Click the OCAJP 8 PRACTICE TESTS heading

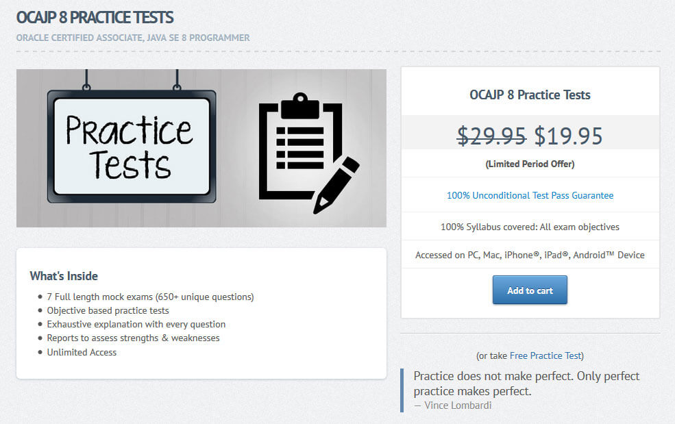[x=95, y=18]
